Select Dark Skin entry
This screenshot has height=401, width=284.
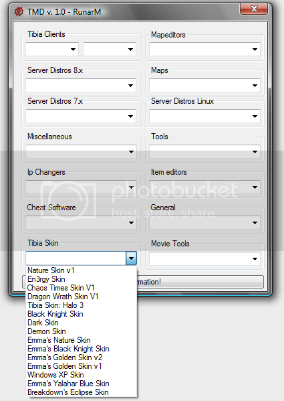pos(82,323)
